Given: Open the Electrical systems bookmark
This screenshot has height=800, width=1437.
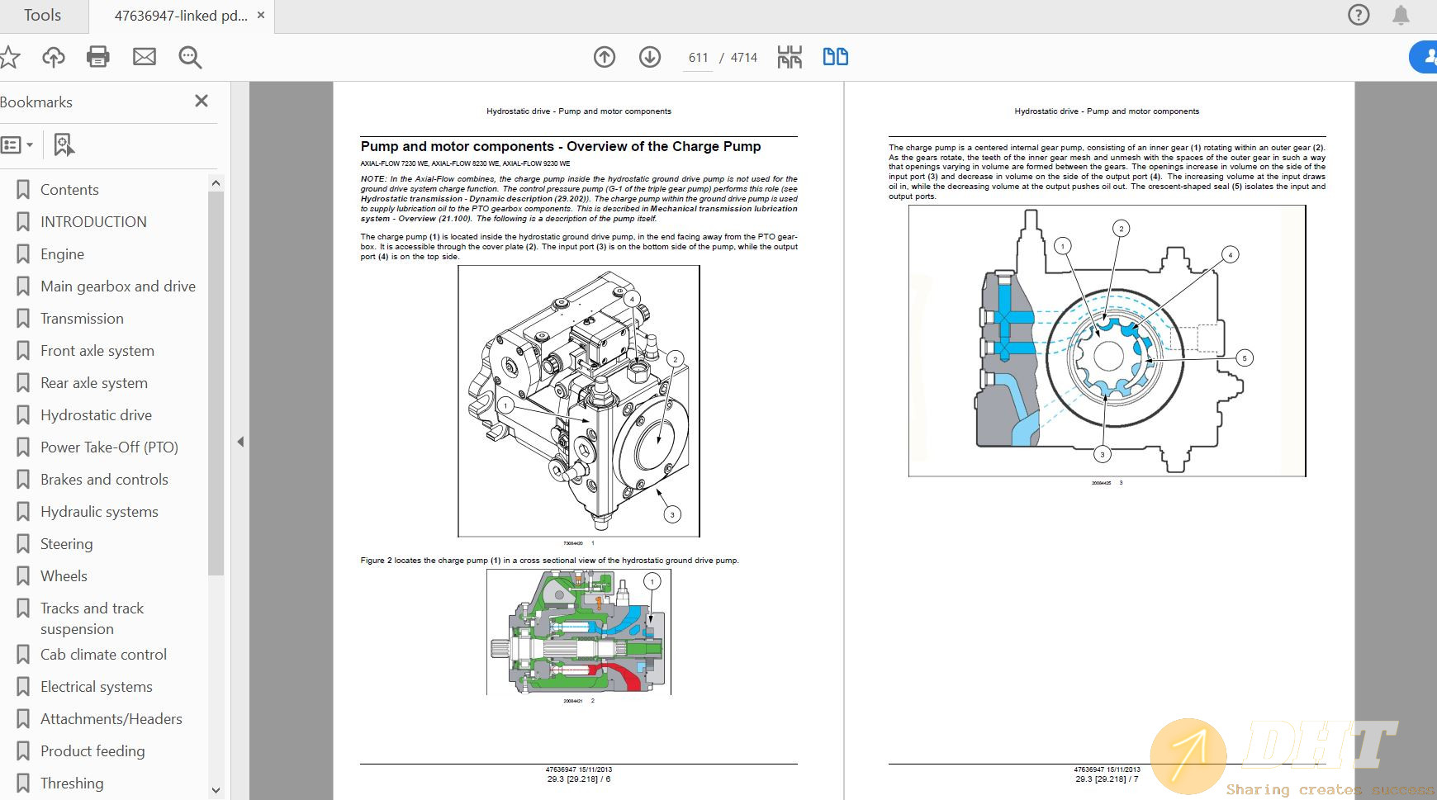Looking at the screenshot, I should coord(97,687).
